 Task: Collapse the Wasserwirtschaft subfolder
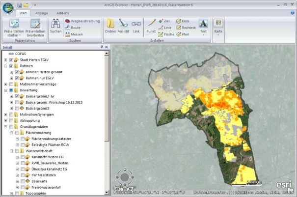pos(11,151)
